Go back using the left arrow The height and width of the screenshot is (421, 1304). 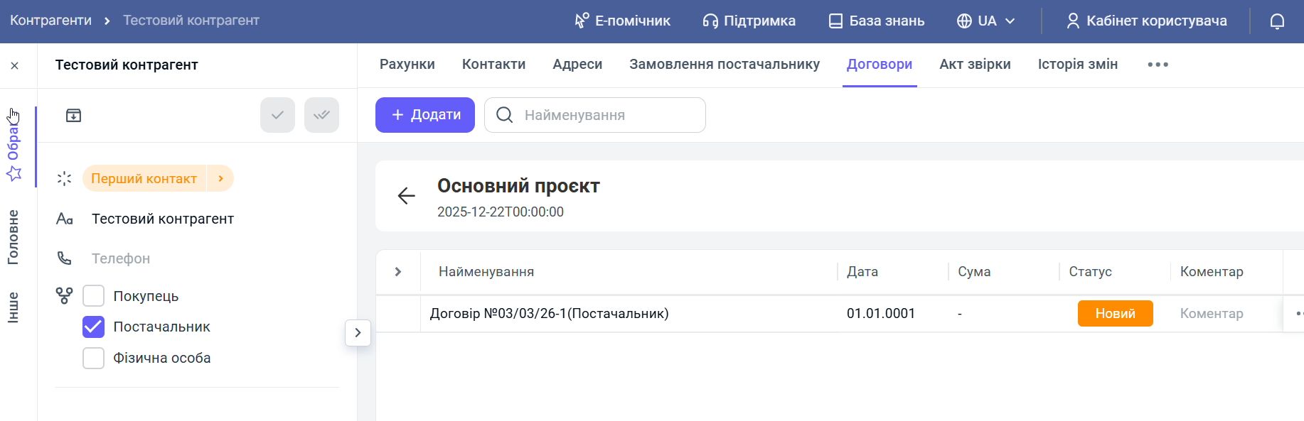(x=406, y=196)
